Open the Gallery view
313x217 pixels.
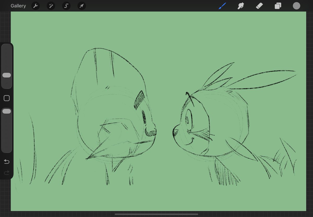pyautogui.click(x=18, y=6)
